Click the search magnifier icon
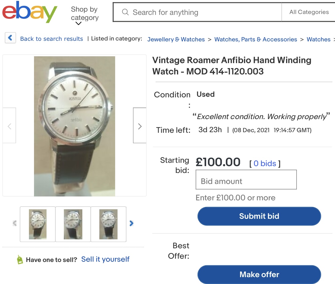The image size is (335, 284). (125, 12)
